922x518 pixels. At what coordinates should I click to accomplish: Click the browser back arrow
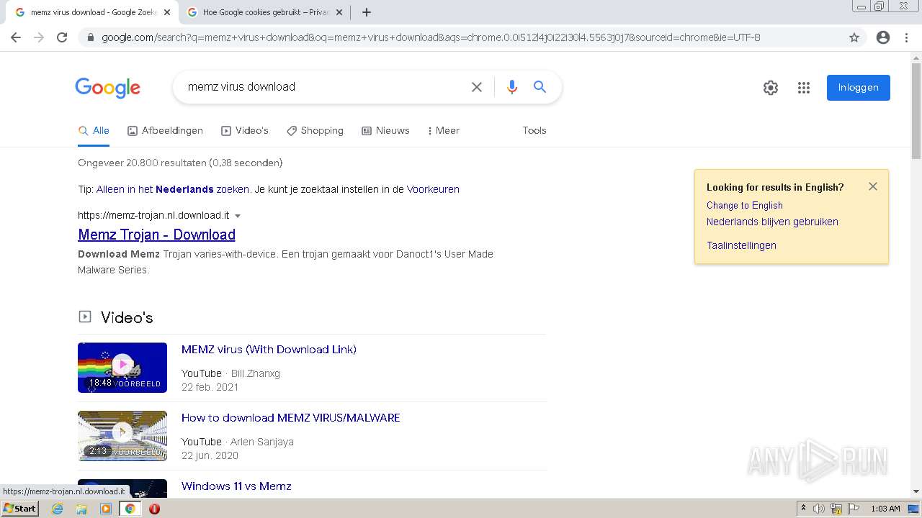coord(16,37)
